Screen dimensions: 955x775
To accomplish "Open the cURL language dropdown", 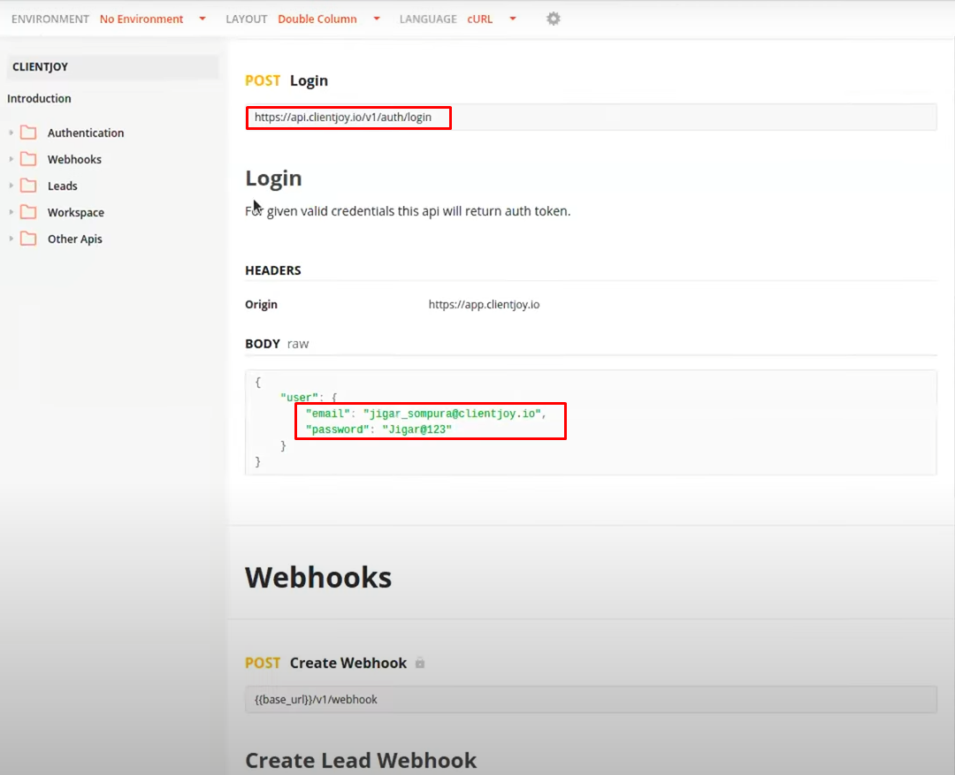I will point(492,19).
